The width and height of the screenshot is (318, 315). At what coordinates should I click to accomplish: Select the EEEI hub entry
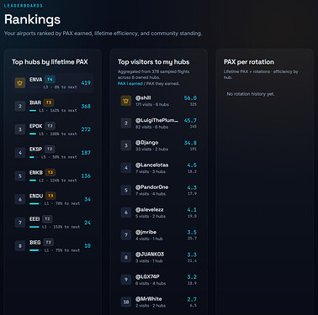click(x=53, y=223)
